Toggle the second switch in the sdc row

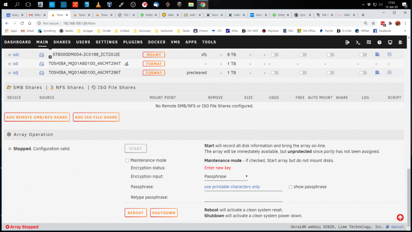click(x=303, y=55)
